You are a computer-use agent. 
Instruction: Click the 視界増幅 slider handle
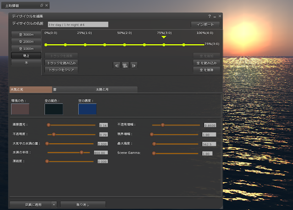[152, 134]
